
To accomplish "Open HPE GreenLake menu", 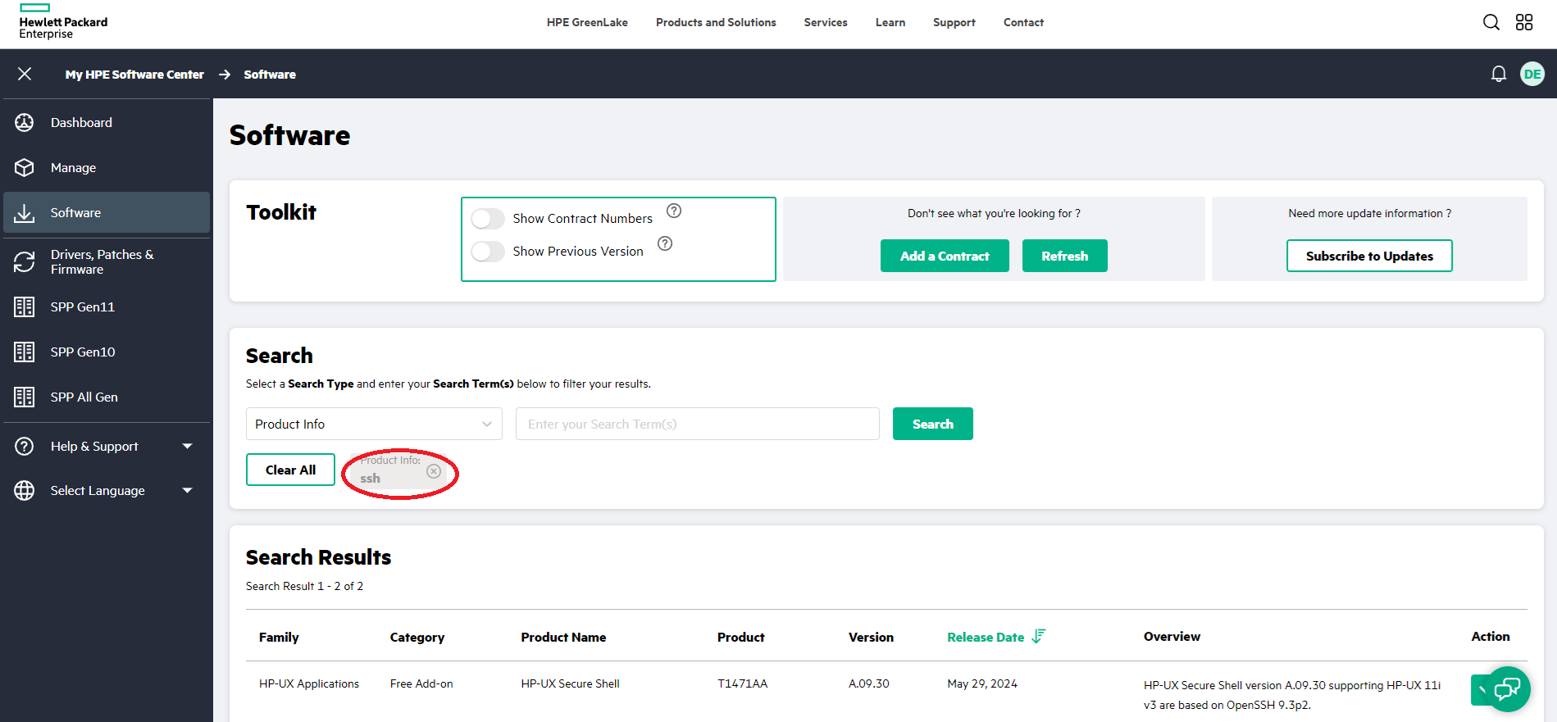I will coord(587,22).
